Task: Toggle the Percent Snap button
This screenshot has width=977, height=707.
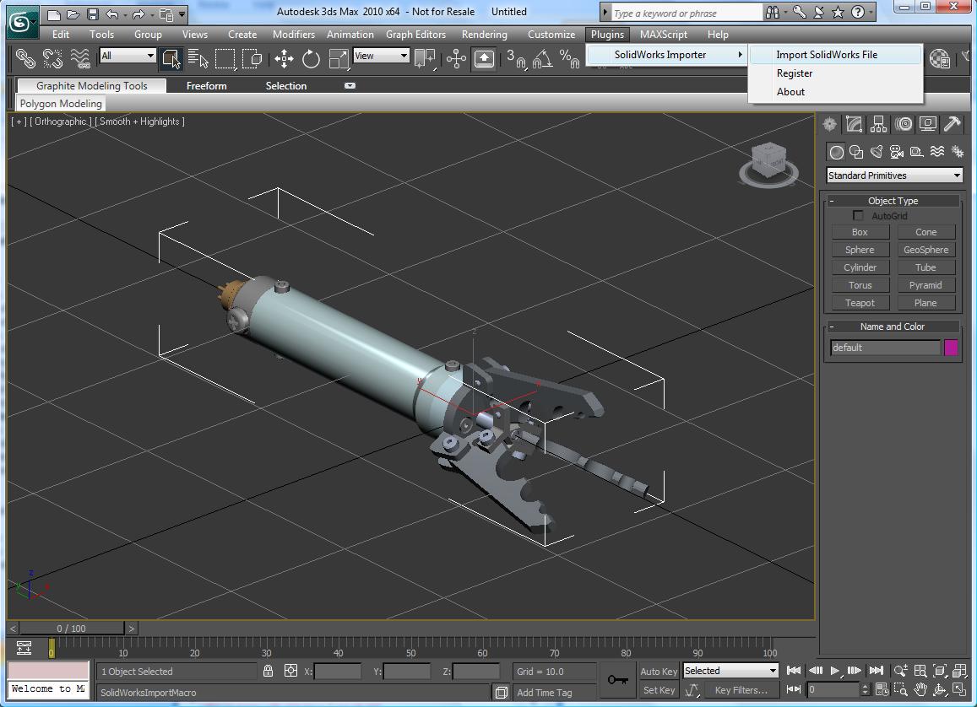Action: click(569, 59)
